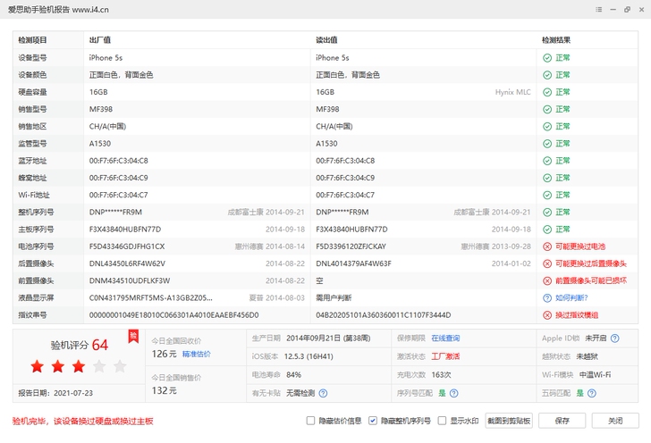651x443 pixels.
Task: Click the 截图到剪贴板 button
Action: [509, 421]
